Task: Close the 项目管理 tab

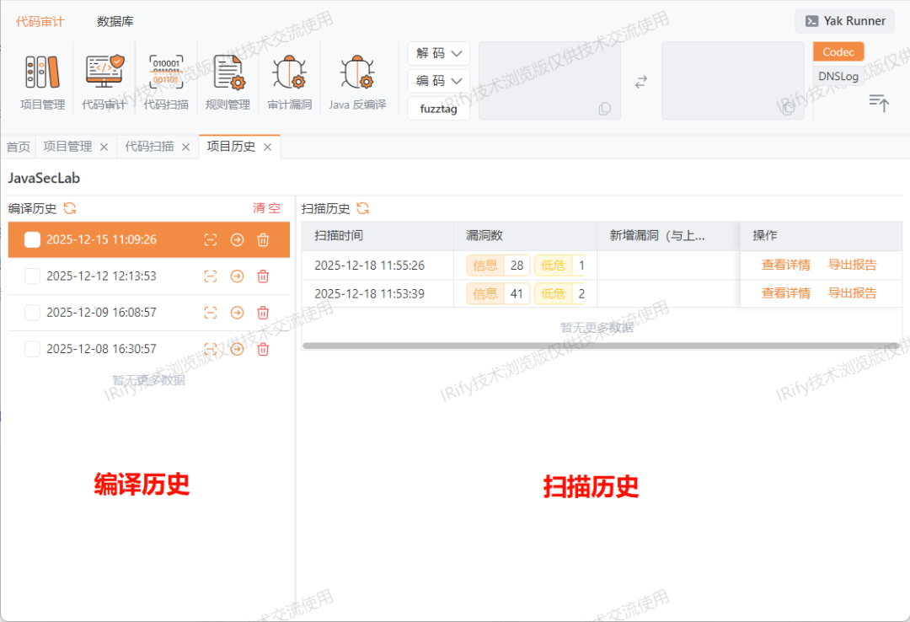Action: (104, 147)
